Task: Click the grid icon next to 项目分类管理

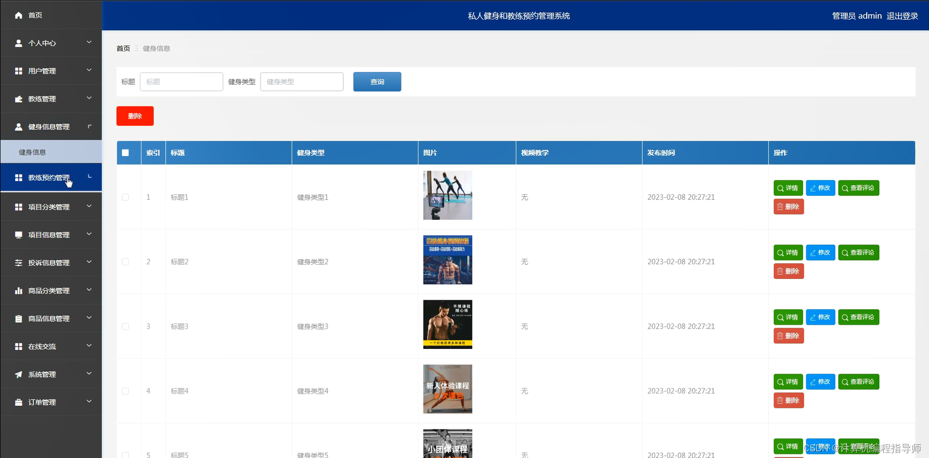Action: 19,207
